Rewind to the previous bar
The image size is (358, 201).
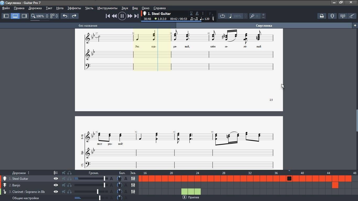pos(114,16)
